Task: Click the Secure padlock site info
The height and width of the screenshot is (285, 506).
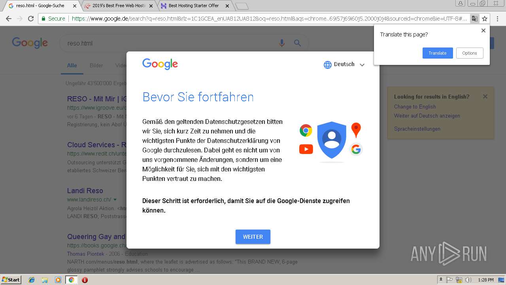Action: 53,19
